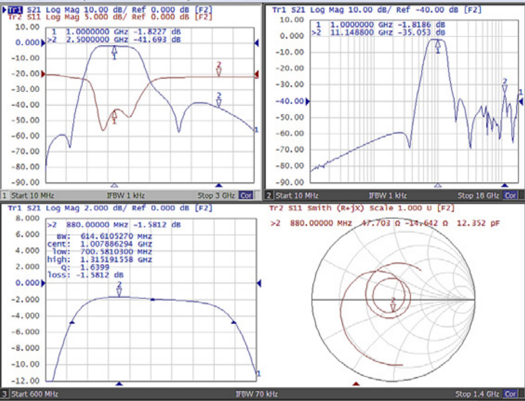
Task: Click the blue marker position triangle below window 3 axis
Action: pos(119,384)
